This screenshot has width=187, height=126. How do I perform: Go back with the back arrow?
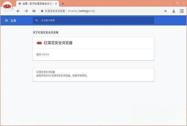coord(18,11)
